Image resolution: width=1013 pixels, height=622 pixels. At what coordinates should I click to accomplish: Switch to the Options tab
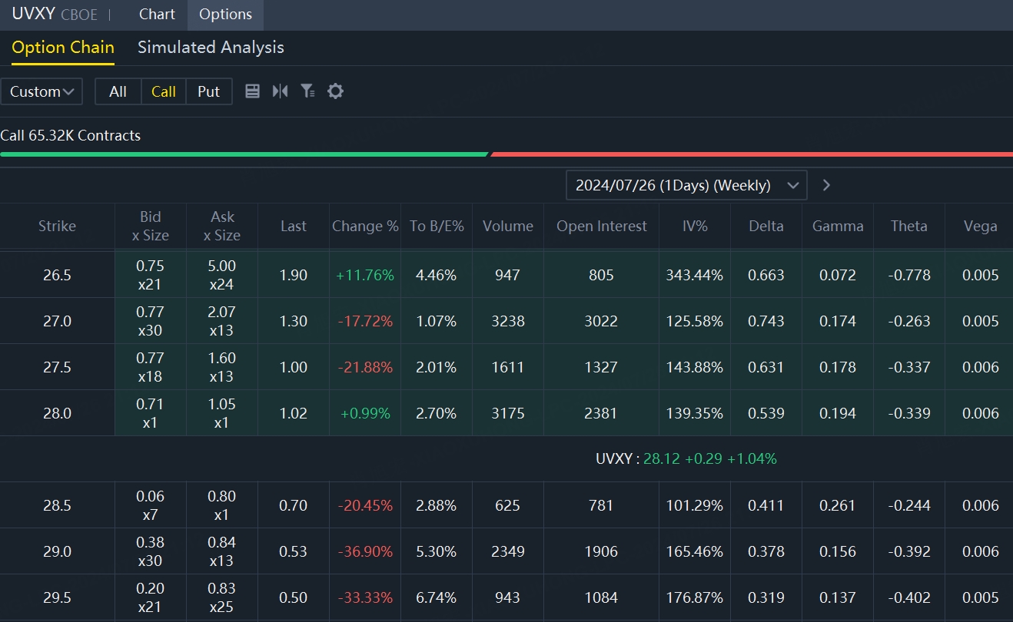(x=225, y=15)
